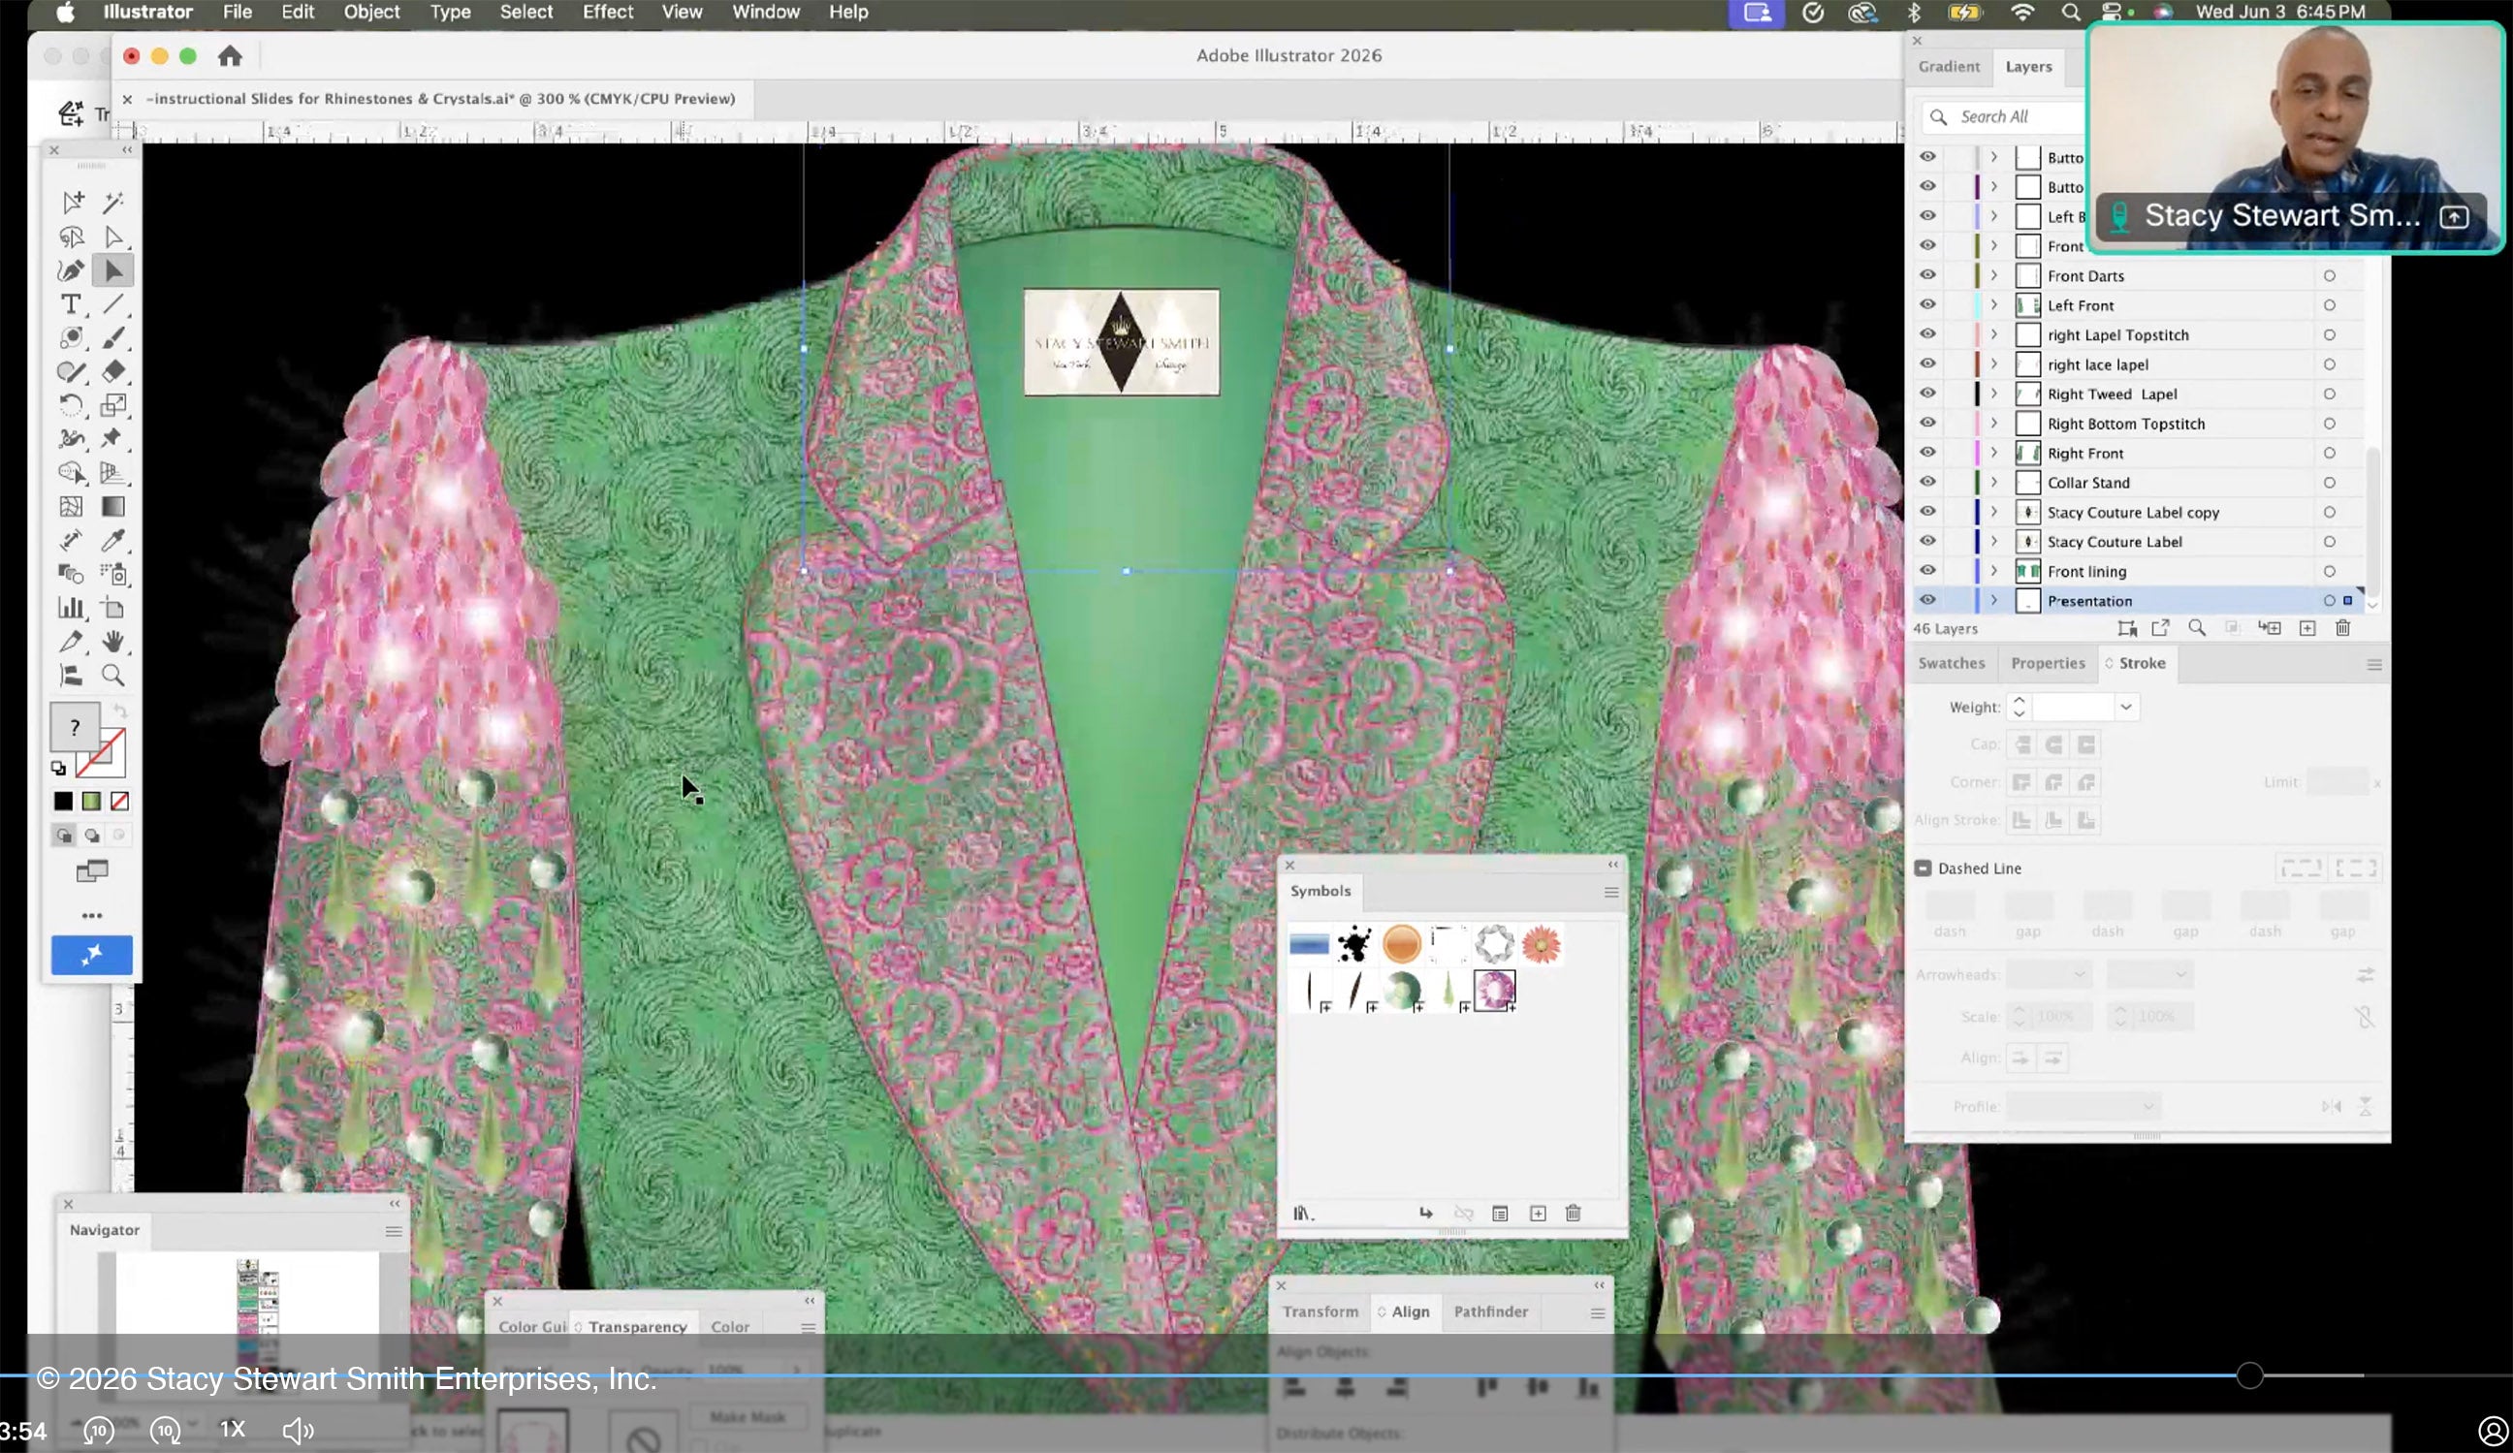Click the blue Generative AI button
The image size is (2513, 1453).
tap(92, 955)
